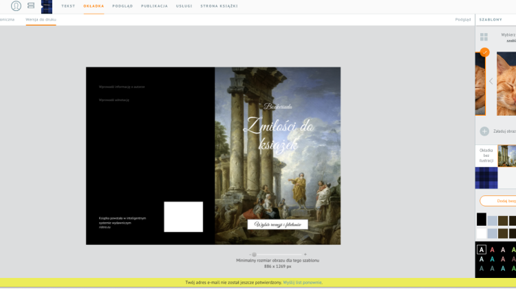Viewport: 516px width, 289px height.
Task: Select the Wersja do druku subtab
Action: click(41, 19)
